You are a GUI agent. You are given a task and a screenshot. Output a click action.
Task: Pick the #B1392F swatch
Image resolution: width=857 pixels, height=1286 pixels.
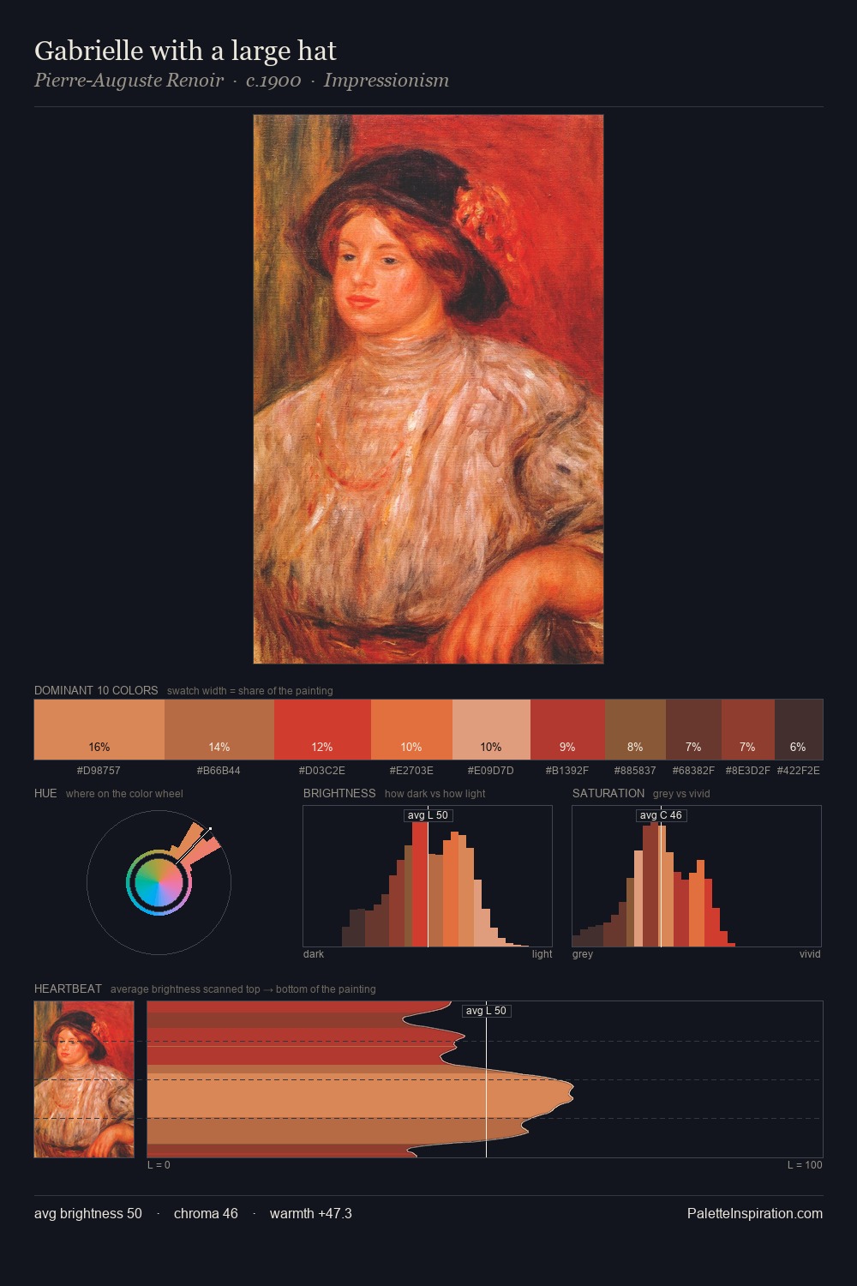coord(567,730)
